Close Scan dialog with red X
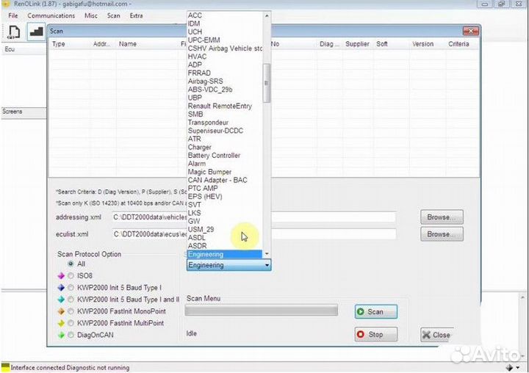The image size is (529, 373). [470, 31]
